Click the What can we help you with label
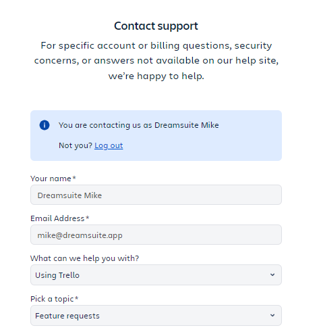 click(85, 258)
